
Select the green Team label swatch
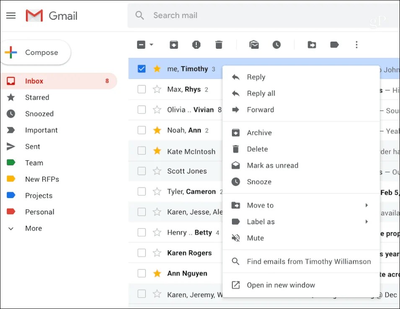click(11, 162)
